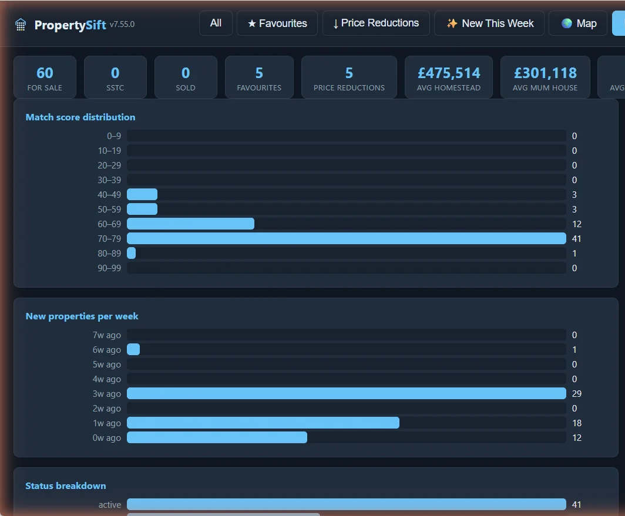This screenshot has height=516, width=625.
Task: Open the Favourites tab
Action: tap(277, 23)
